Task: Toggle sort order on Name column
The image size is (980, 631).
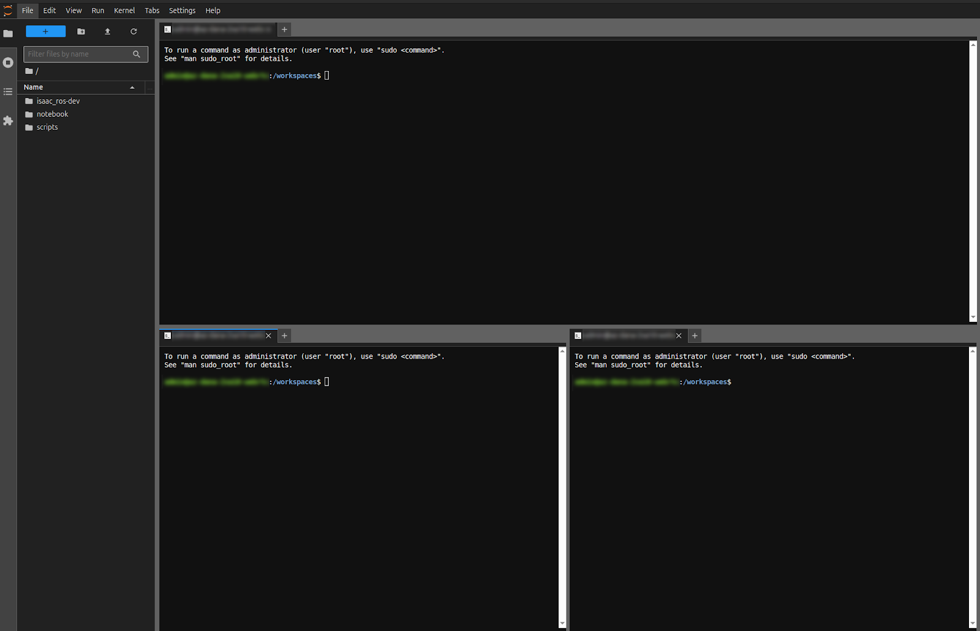Action: [x=80, y=88]
